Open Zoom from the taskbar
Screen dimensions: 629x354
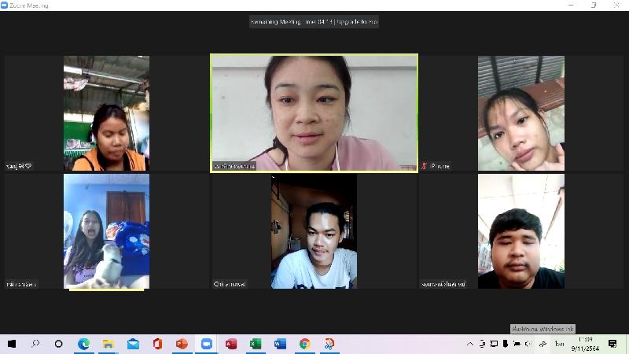[x=207, y=344]
